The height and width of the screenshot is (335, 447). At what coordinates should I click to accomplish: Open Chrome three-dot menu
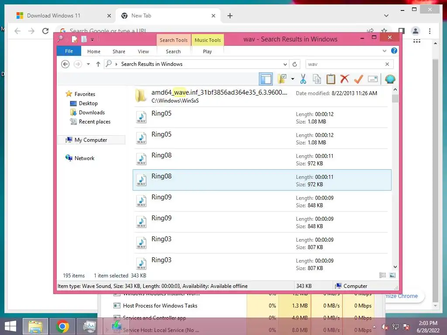(430, 31)
